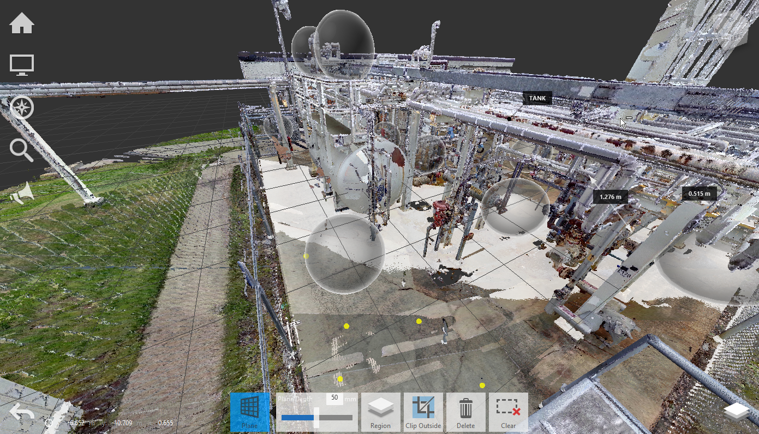Click the large scan sphere on the walkway

(x=344, y=254)
